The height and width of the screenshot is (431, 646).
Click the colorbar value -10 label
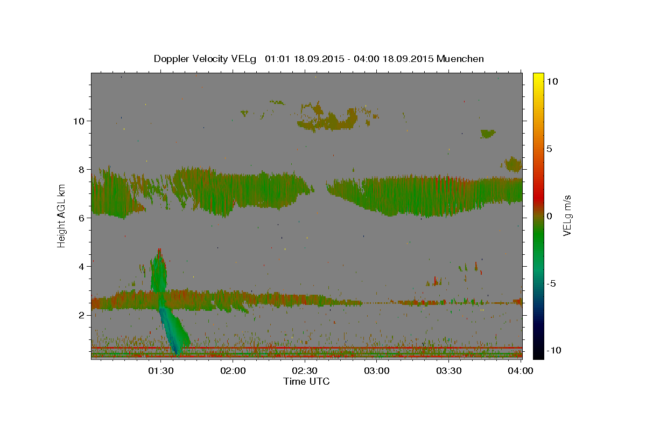(x=554, y=350)
